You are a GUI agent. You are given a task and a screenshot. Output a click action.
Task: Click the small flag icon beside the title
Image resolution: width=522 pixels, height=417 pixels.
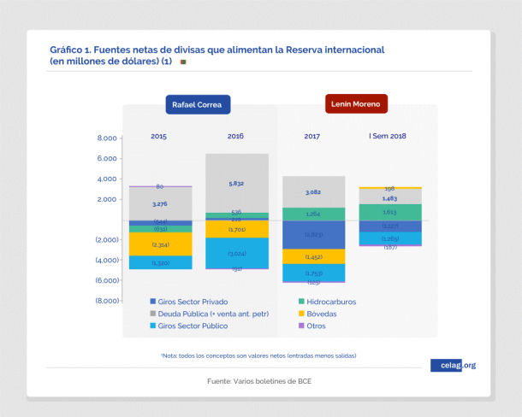pyautogui.click(x=183, y=63)
